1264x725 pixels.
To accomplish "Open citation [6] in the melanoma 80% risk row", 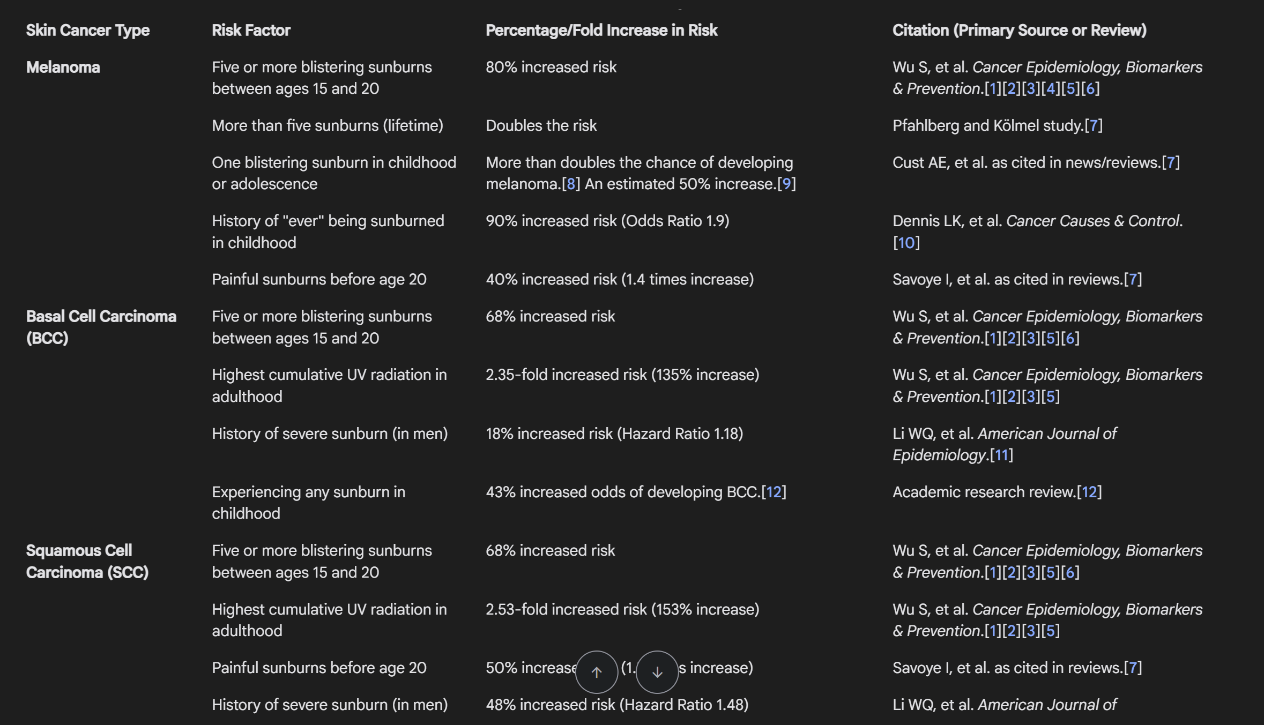I will pos(1090,88).
